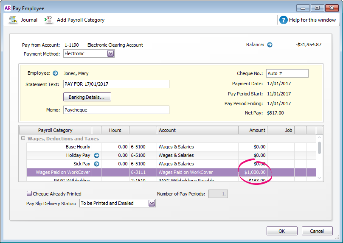Click the Sick Pay zoom arrow
The height and width of the screenshot is (243, 343).
96,164
